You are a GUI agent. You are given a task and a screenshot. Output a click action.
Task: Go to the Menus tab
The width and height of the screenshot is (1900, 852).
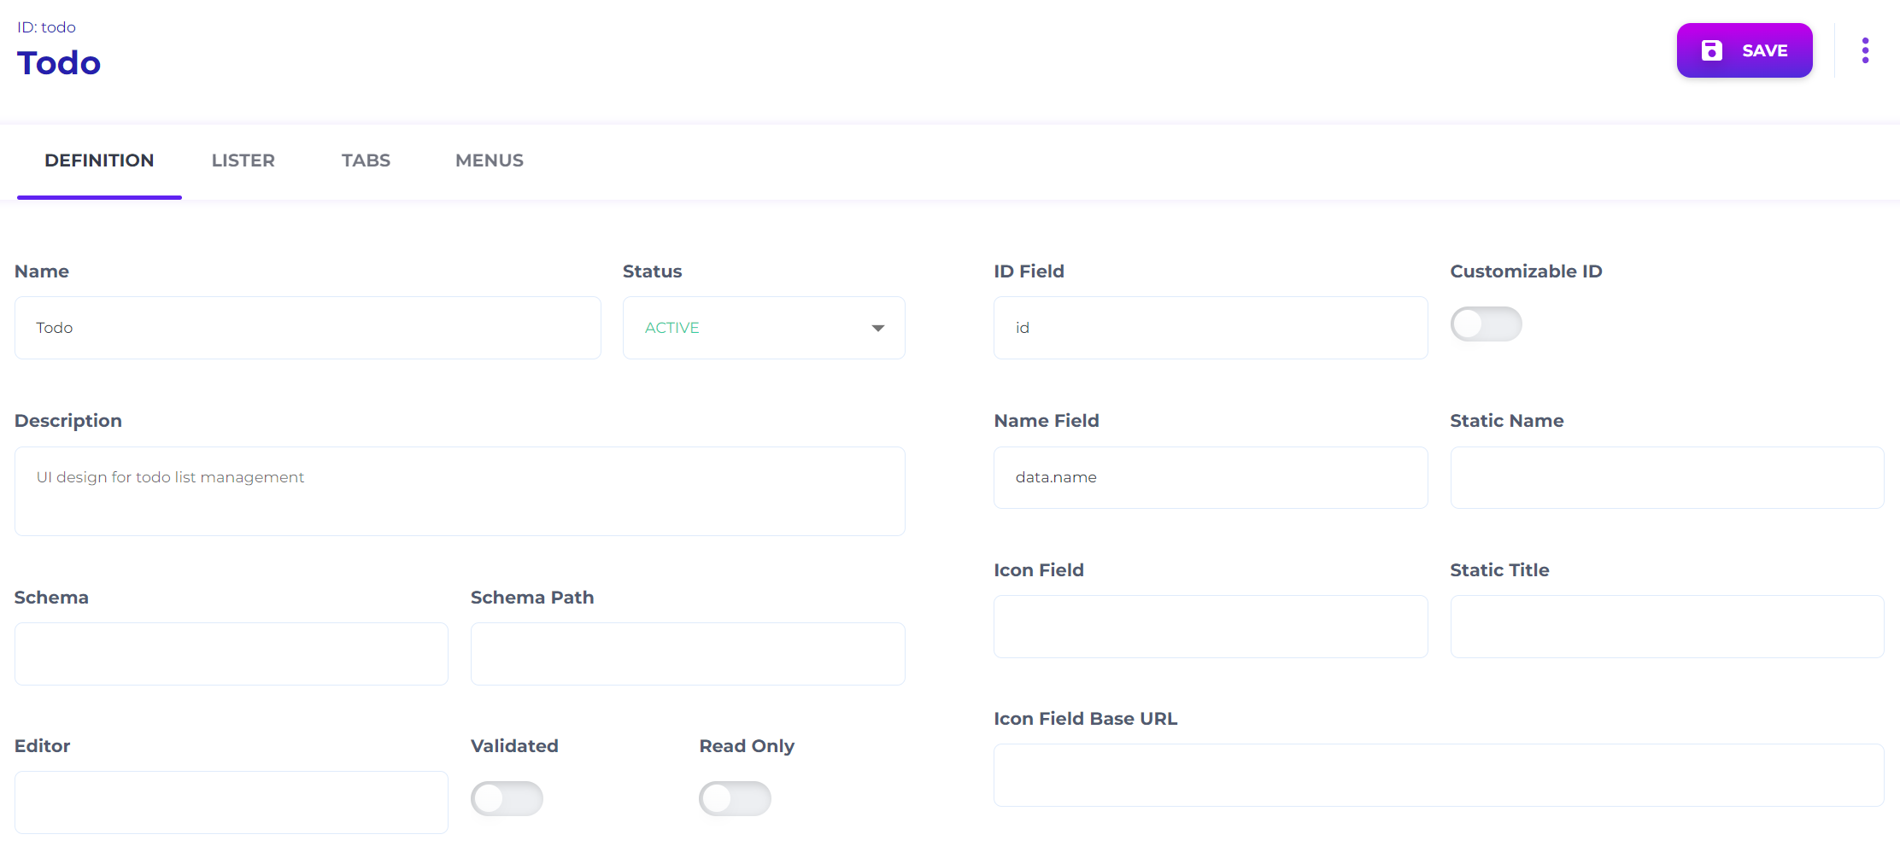coord(490,160)
